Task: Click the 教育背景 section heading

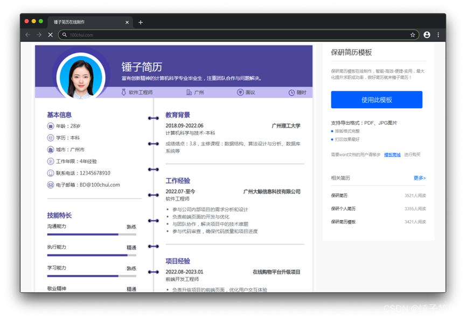Action: tap(178, 115)
